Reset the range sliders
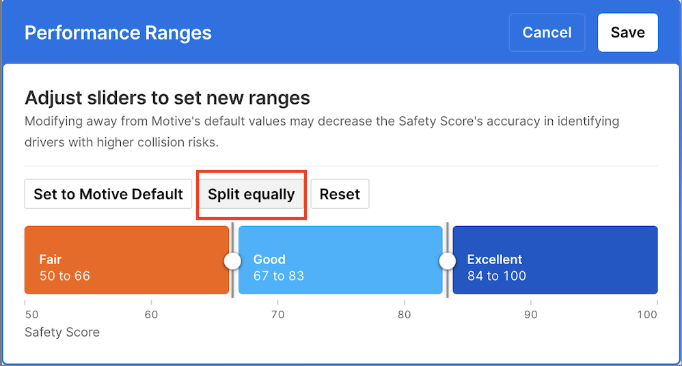Image resolution: width=682 pixels, height=366 pixels. [x=340, y=194]
